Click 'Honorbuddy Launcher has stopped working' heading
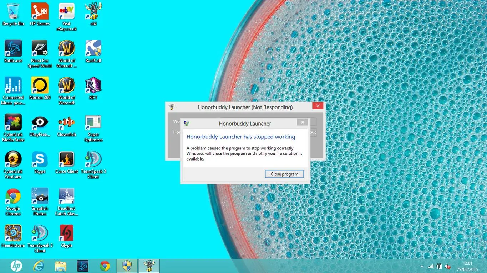Viewport: 487px width, 273px height. (x=241, y=137)
